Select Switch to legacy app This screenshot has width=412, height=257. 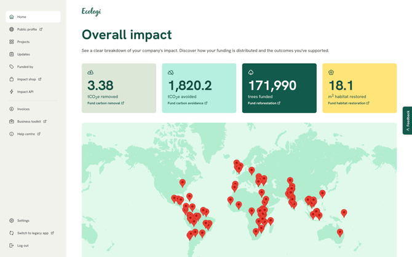pos(33,233)
